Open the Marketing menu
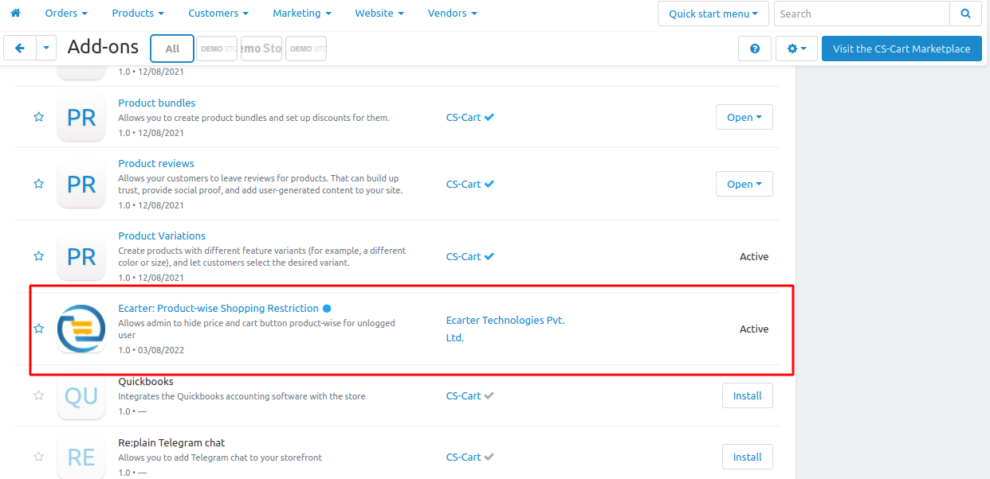Image resolution: width=990 pixels, height=479 pixels. click(302, 14)
